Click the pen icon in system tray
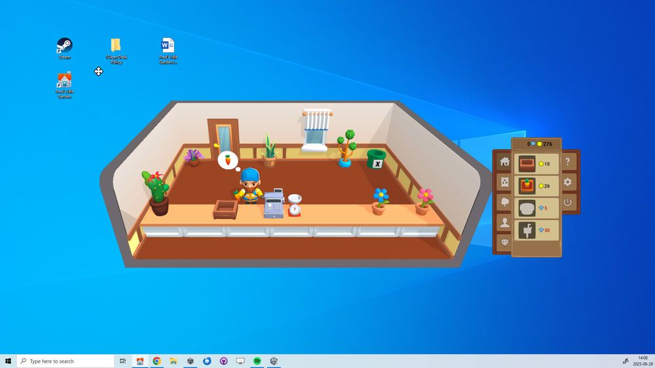This screenshot has height=368, width=655. pos(626,361)
